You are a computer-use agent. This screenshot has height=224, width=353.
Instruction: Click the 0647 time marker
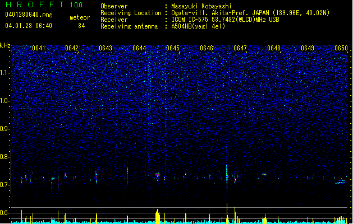coord(240,48)
